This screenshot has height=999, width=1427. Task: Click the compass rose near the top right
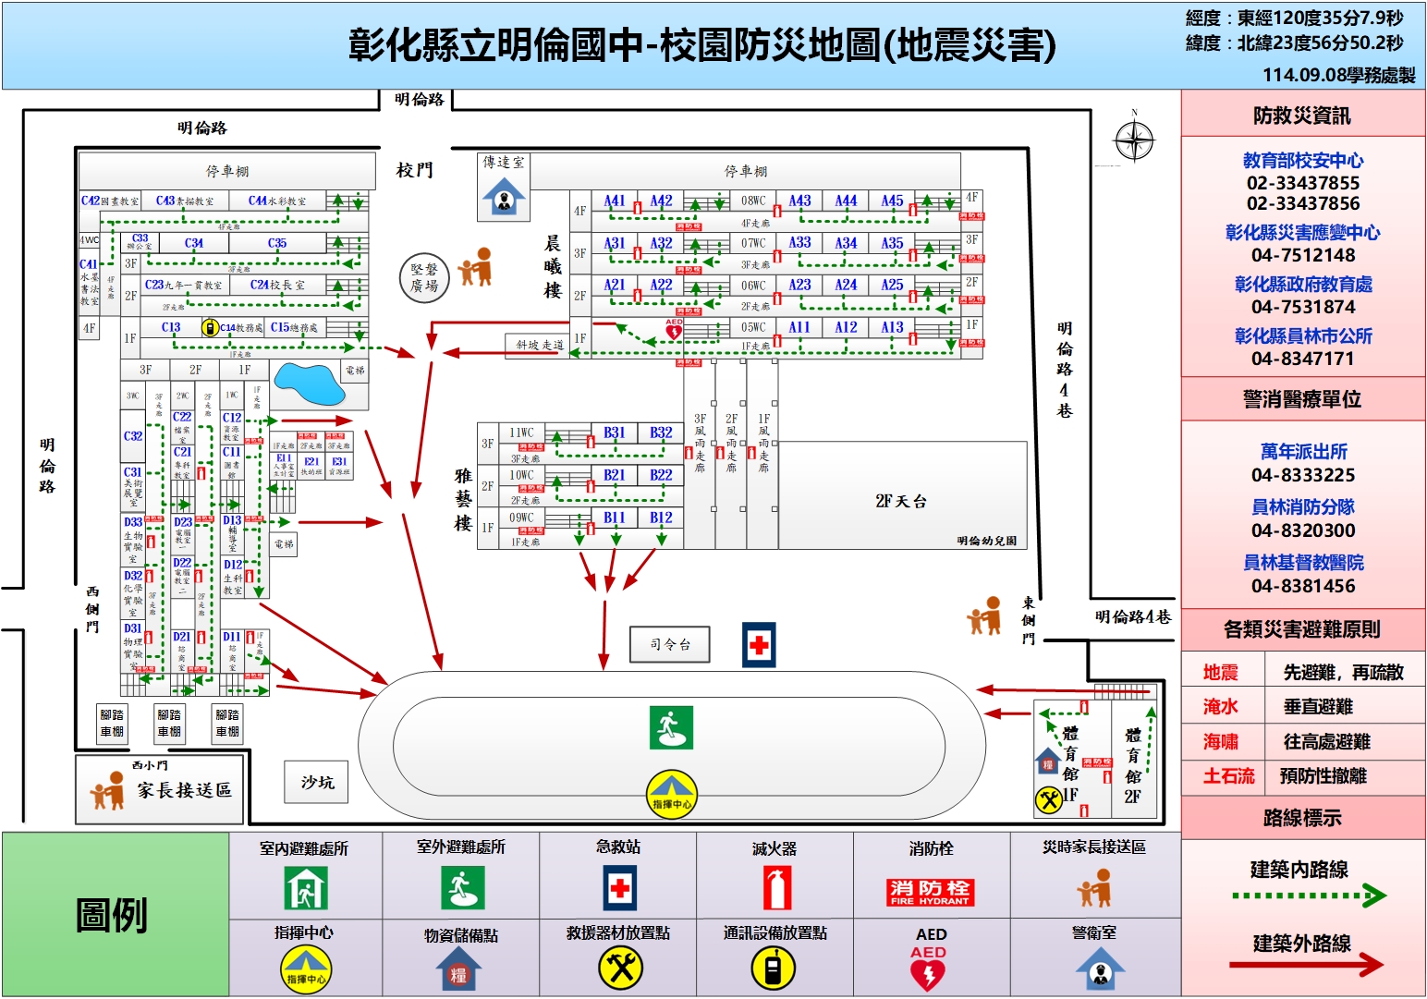tap(1133, 140)
